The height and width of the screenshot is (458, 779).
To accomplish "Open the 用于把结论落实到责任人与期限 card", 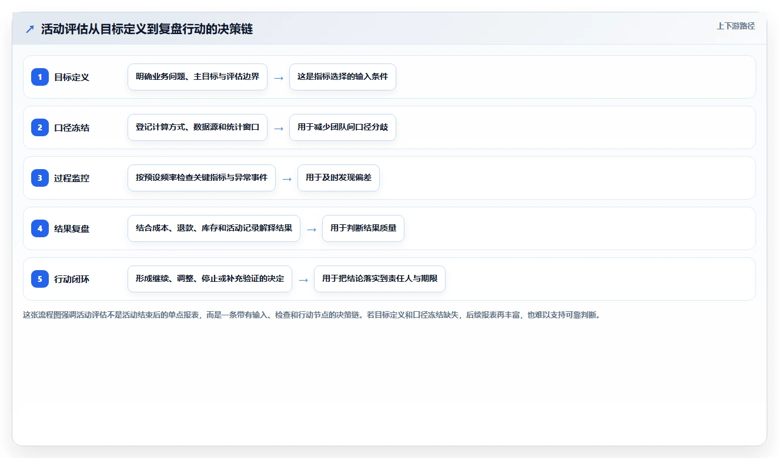I will [x=380, y=279].
